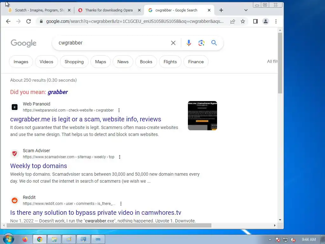The width and height of the screenshot is (325, 244).
Task: Open Chrome side panel icon
Action: pyautogui.click(x=255, y=21)
